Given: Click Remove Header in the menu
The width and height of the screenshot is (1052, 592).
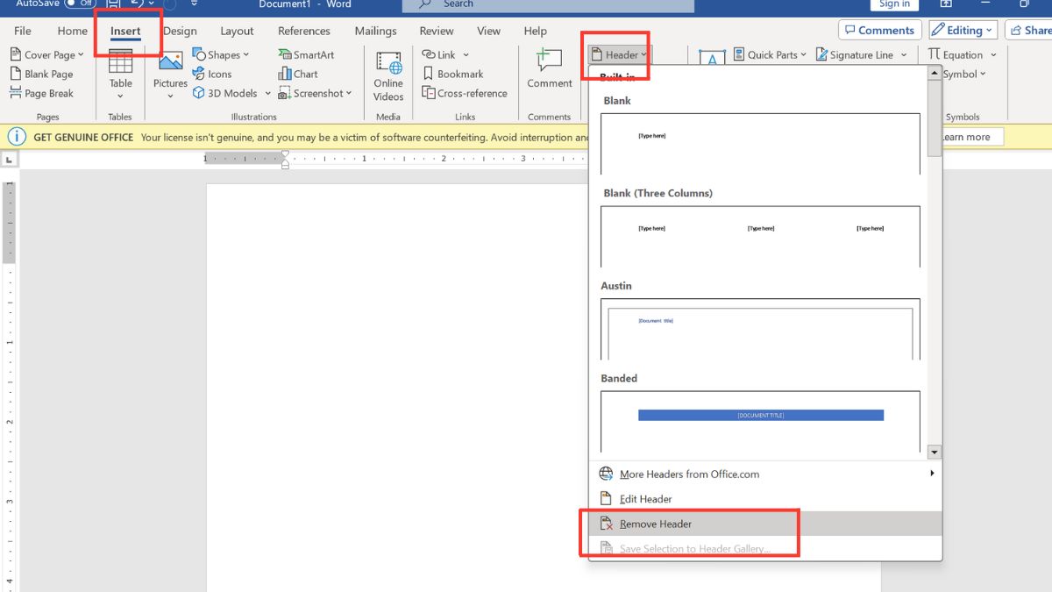Looking at the screenshot, I should click(x=765, y=524).
